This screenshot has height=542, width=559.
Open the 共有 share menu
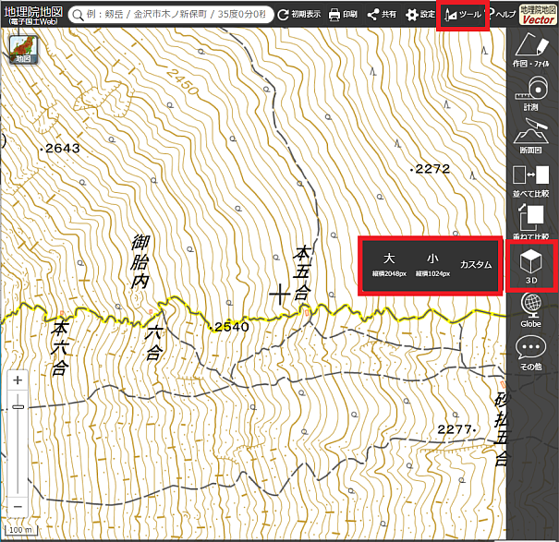click(382, 16)
